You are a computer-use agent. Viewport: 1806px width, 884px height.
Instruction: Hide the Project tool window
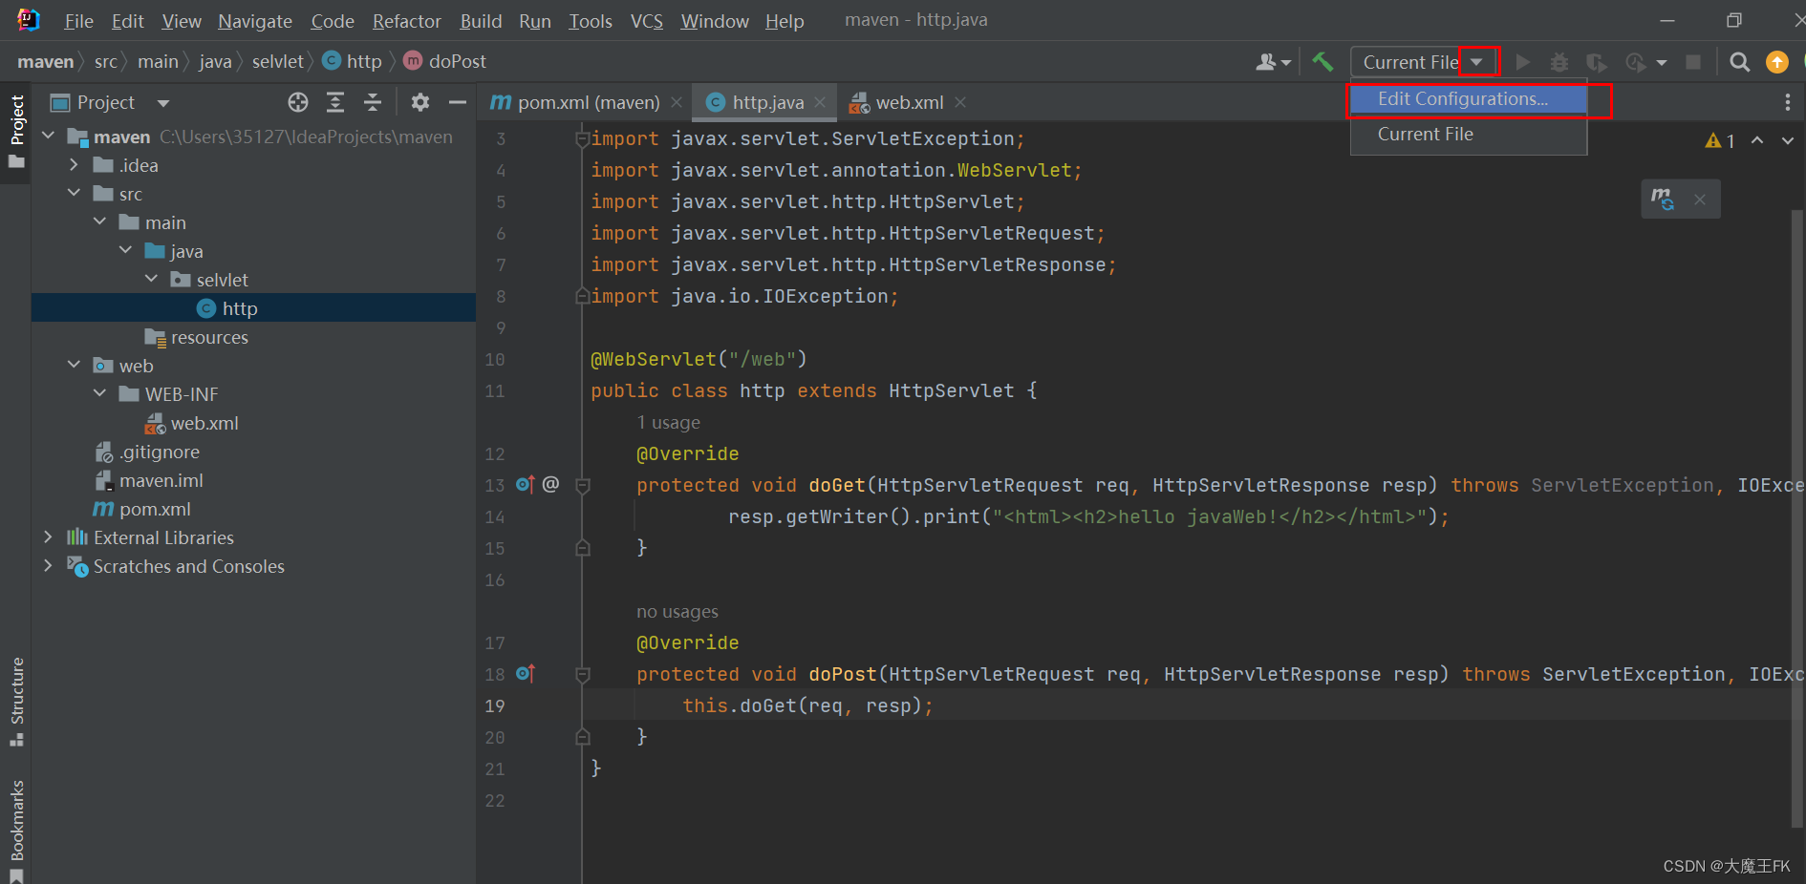point(458,102)
